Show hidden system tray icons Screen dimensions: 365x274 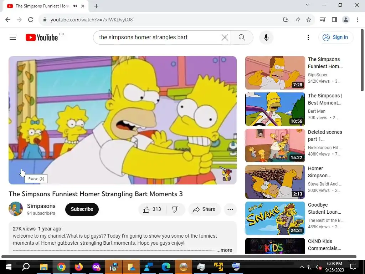[x=302, y=267]
